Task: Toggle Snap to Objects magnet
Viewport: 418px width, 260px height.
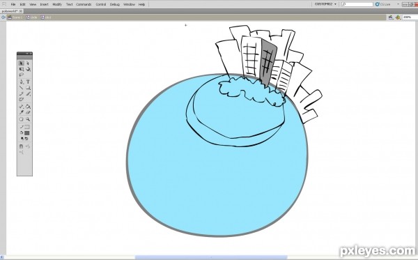Action: coord(22,146)
